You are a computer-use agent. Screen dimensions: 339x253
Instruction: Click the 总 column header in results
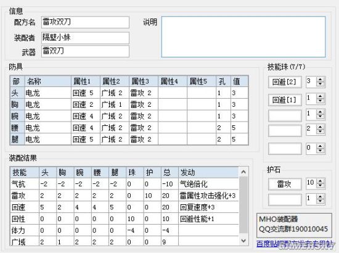coord(169,173)
